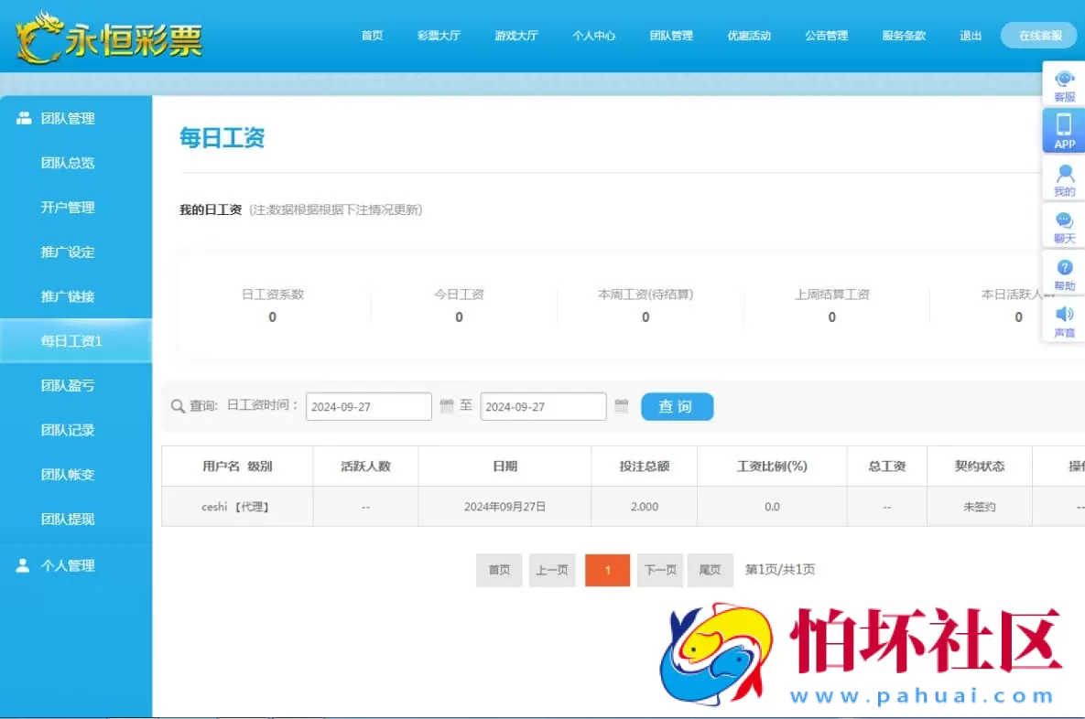The image size is (1085, 719).
Task: Select the 我的 profile icon in right sidebar
Action: (x=1063, y=178)
